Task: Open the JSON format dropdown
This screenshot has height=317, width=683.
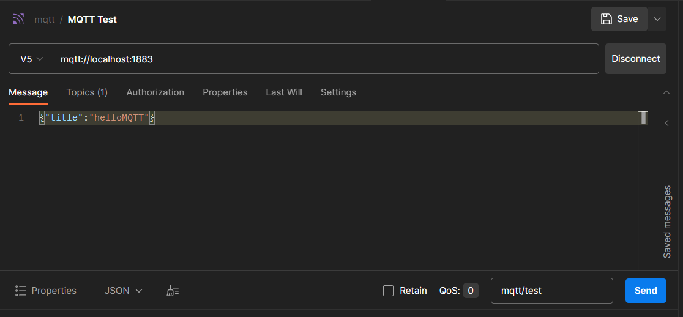Action: click(123, 291)
